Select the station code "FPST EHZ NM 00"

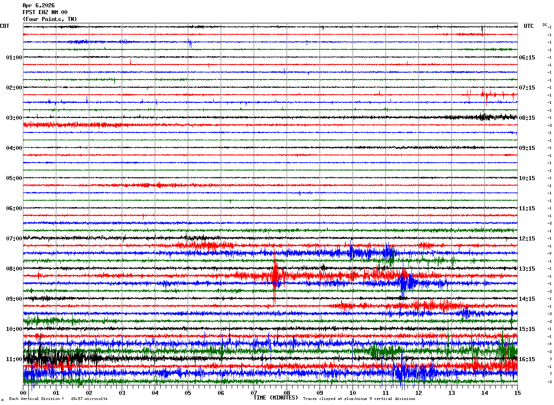[x=45, y=12]
